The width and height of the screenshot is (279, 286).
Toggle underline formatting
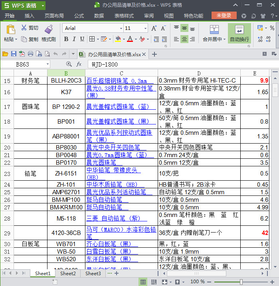tap(82, 39)
